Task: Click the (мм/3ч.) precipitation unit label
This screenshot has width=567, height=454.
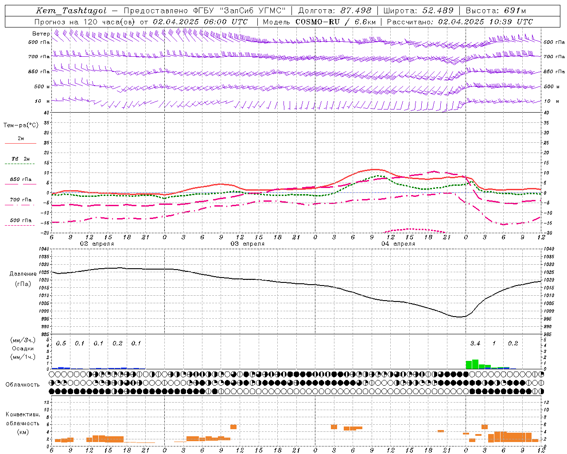Action: pyautogui.click(x=23, y=340)
